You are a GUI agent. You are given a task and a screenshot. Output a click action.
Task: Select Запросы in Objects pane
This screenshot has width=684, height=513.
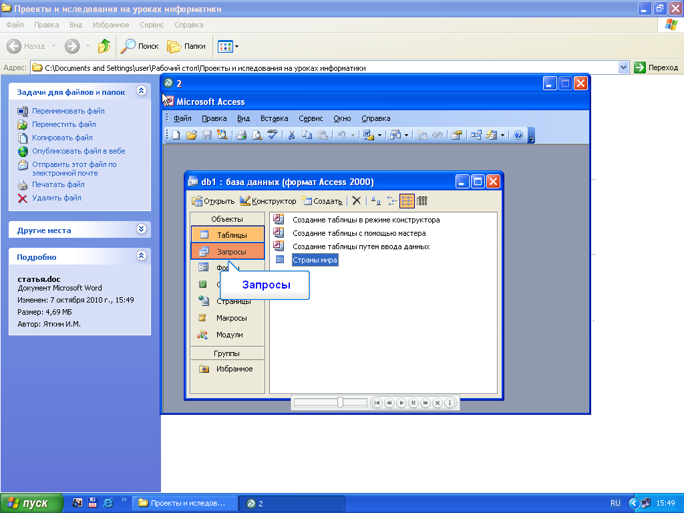click(x=228, y=252)
